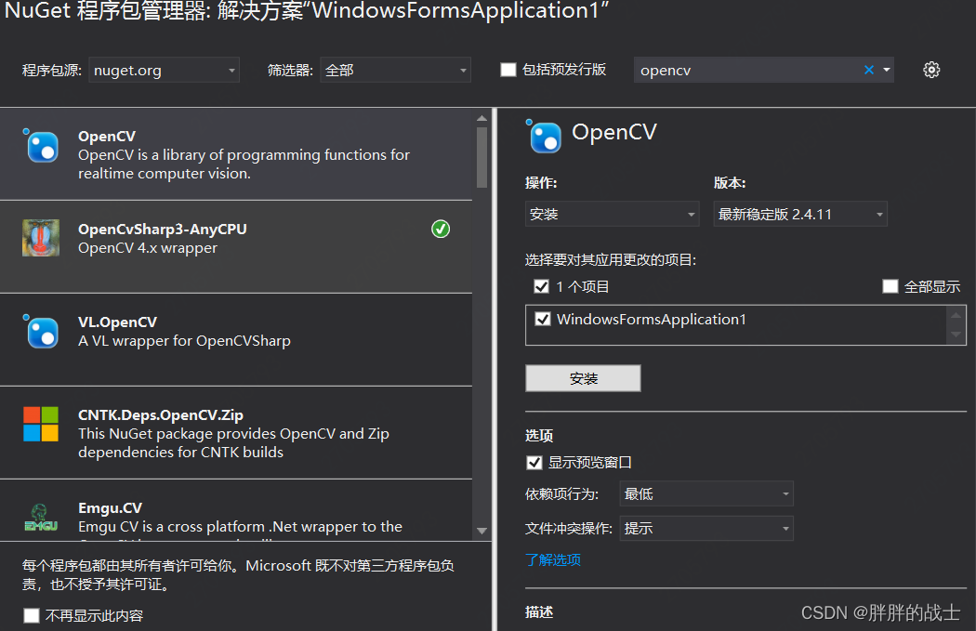Click the OpenCV 4.x wrapper description
This screenshot has width=976, height=631.
[148, 248]
